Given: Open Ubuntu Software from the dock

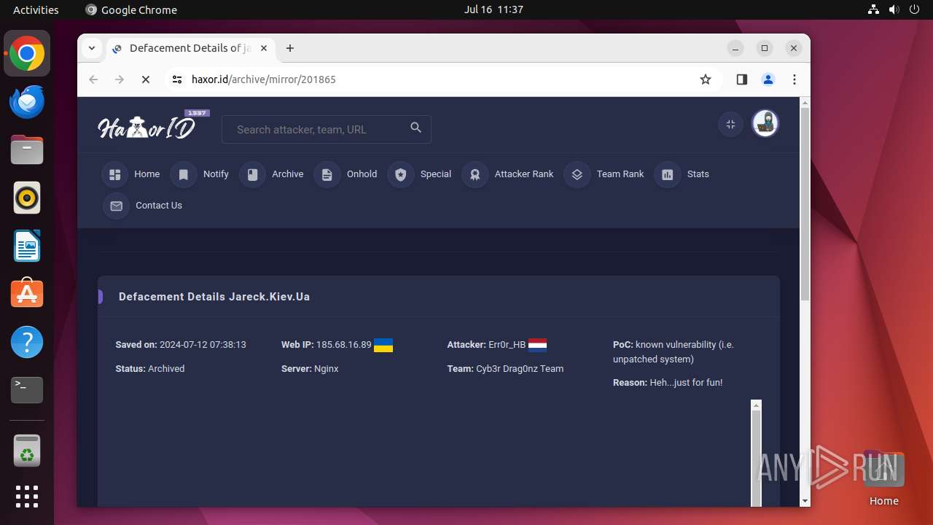Looking at the screenshot, I should click(x=27, y=294).
